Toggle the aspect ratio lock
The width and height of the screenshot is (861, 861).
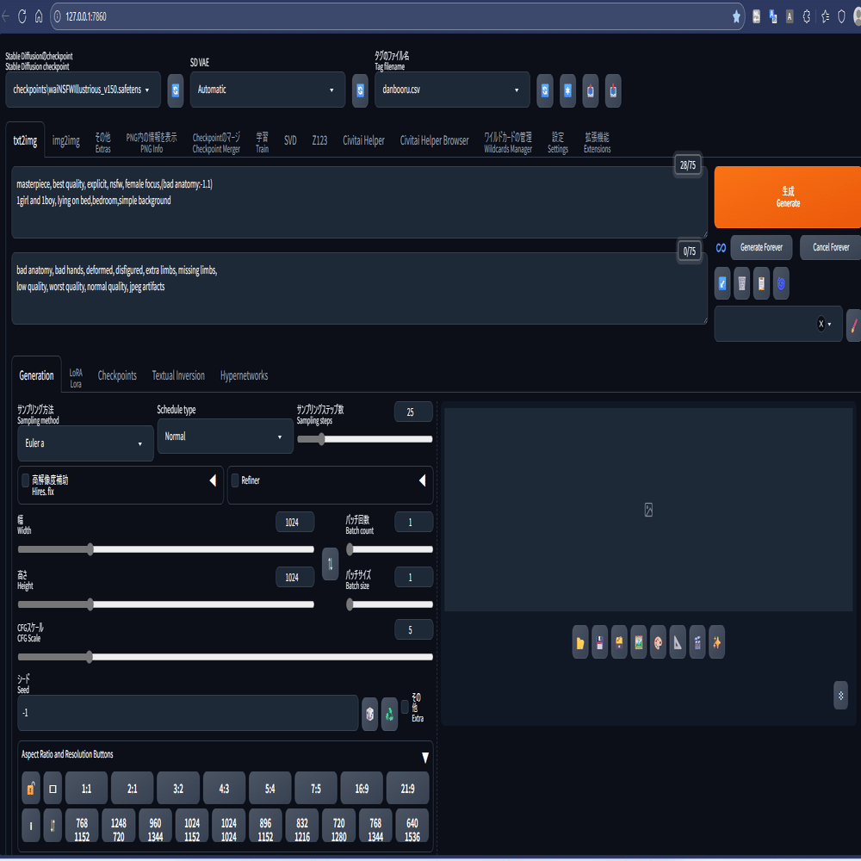tap(31, 789)
